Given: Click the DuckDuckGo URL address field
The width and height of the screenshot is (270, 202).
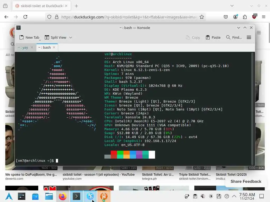Looking at the screenshot, I should pyautogui.click(x=129, y=17).
